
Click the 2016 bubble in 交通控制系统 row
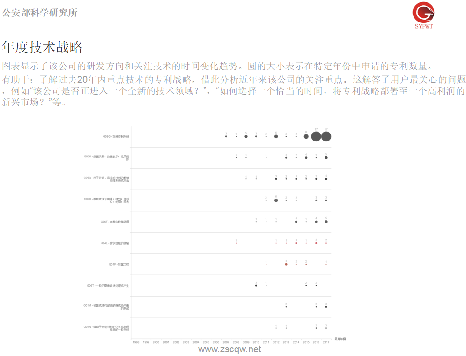pyautogui.click(x=316, y=137)
